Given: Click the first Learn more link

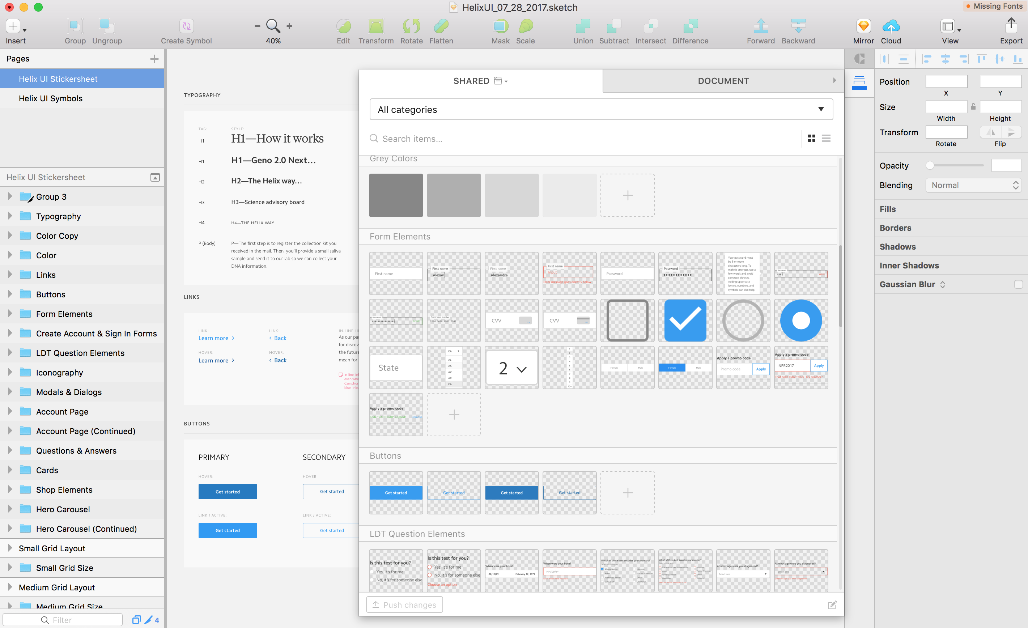Looking at the screenshot, I should pyautogui.click(x=216, y=338).
